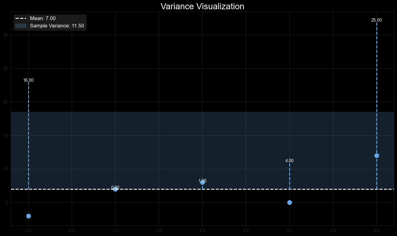This screenshot has height=236, width=397.
Task: Click the Sample Variance legend patch
Action: [20, 26]
